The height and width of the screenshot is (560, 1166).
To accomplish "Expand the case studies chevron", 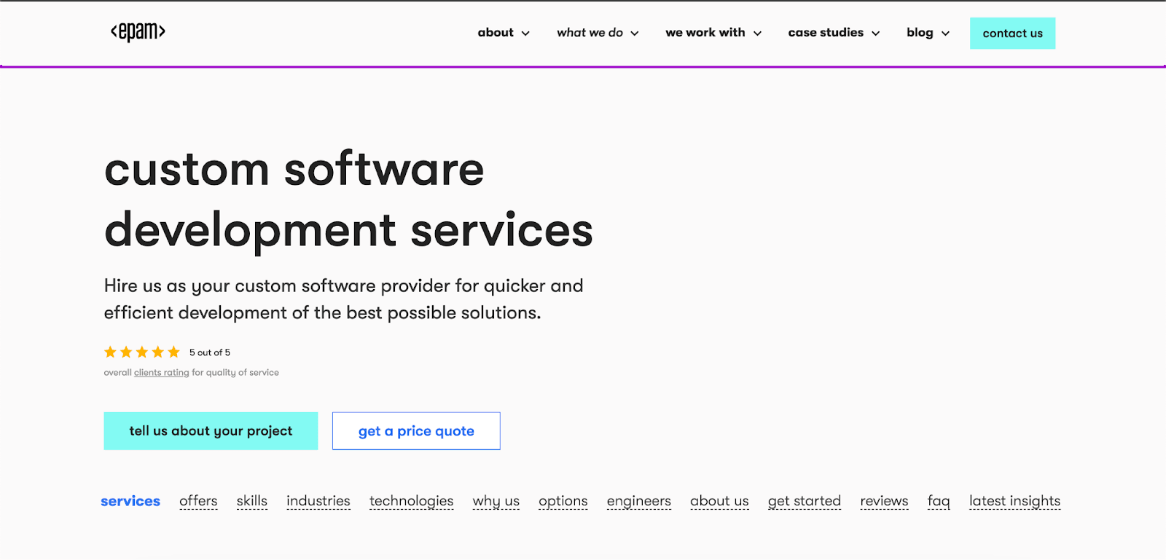I will coord(876,33).
